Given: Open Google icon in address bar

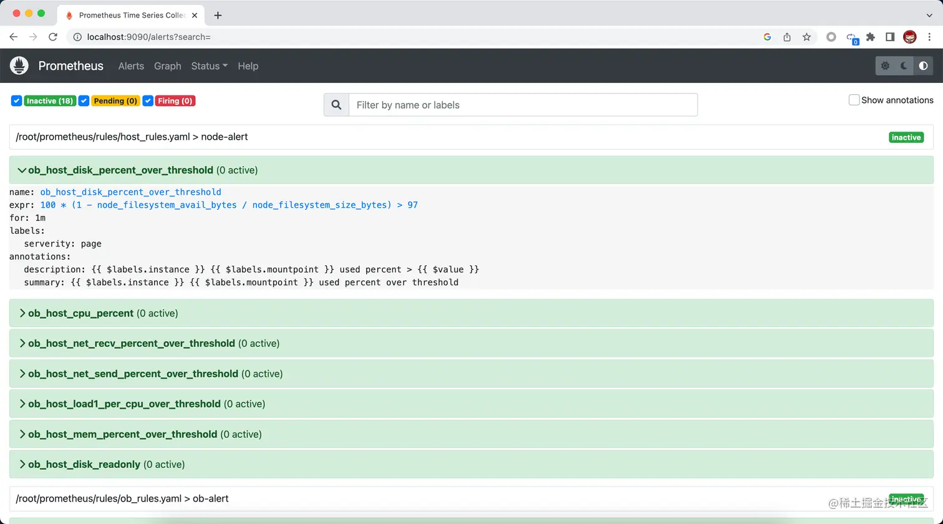Looking at the screenshot, I should pyautogui.click(x=767, y=37).
